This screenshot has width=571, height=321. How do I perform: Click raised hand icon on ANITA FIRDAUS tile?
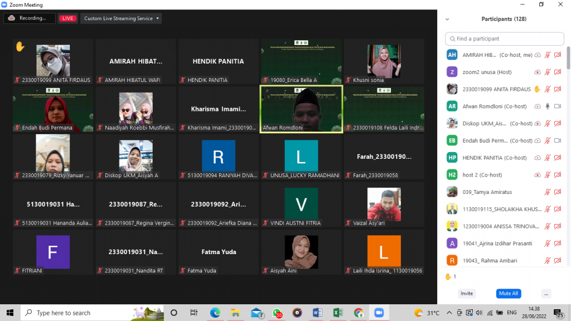click(20, 46)
